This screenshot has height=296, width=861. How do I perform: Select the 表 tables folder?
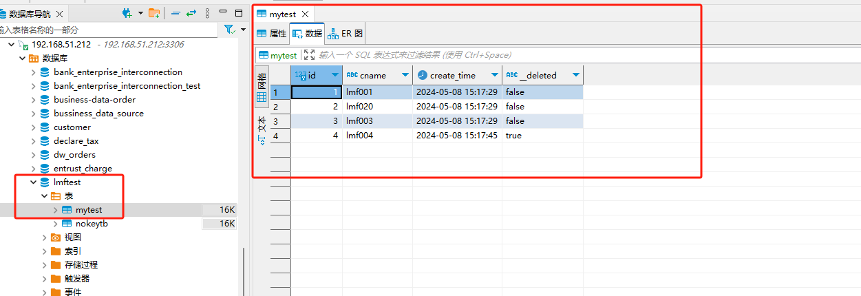[x=69, y=195]
